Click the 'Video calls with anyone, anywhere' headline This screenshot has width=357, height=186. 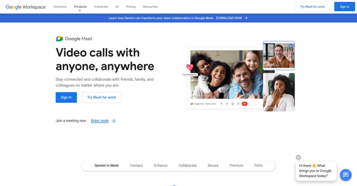click(105, 59)
